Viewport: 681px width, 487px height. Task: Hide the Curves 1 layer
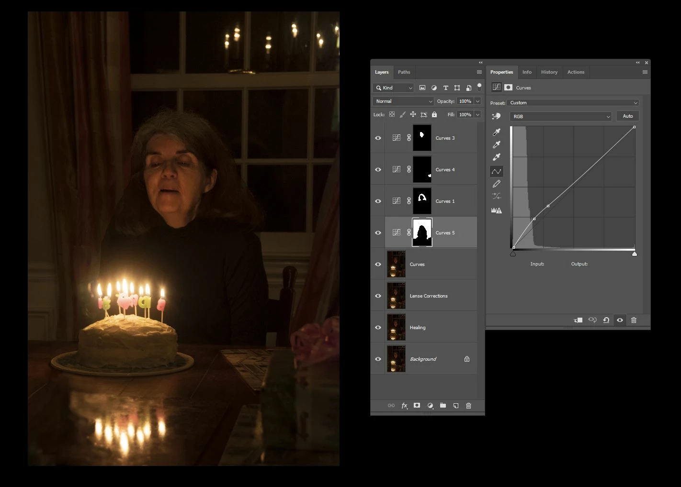click(378, 201)
